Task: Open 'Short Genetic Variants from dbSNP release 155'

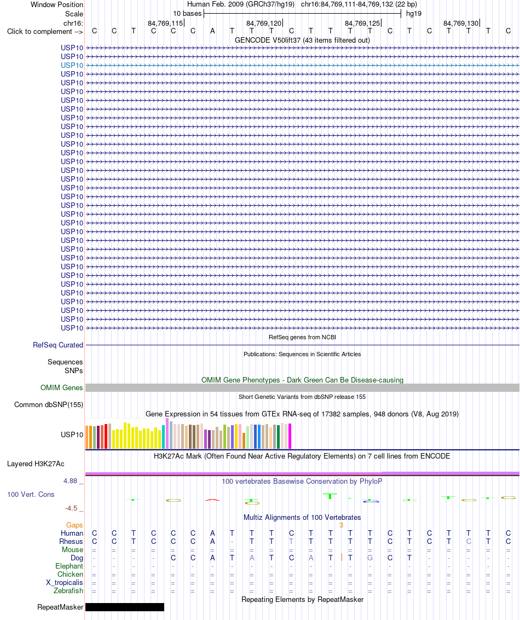Action: [x=302, y=397]
